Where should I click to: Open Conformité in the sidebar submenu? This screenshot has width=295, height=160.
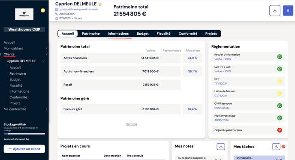pyautogui.click(x=18, y=97)
